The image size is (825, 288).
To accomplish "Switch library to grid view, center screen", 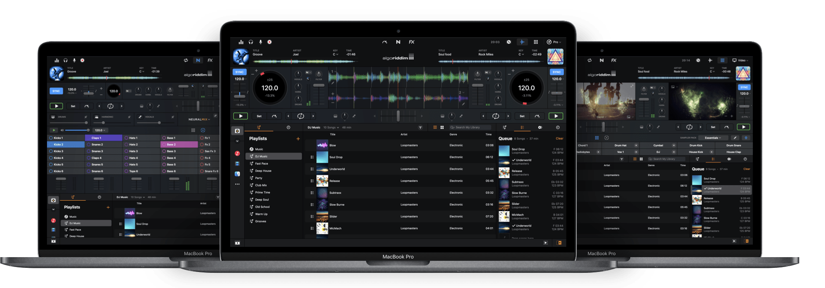I will pyautogui.click(x=442, y=128).
